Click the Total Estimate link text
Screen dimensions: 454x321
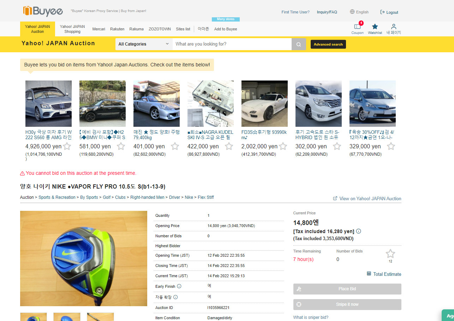387,274
